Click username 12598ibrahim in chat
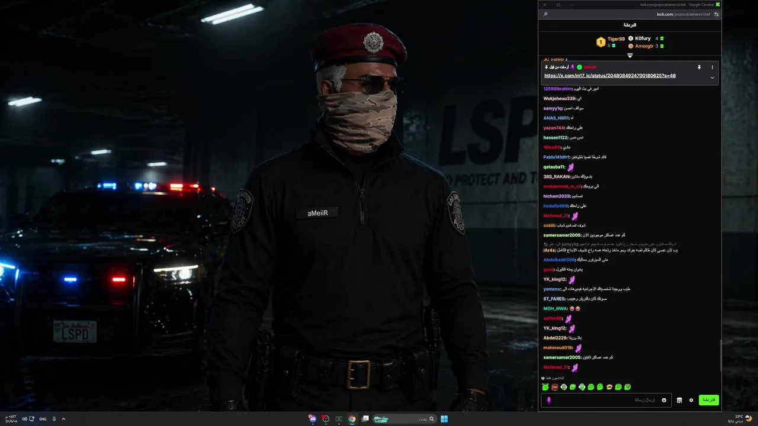This screenshot has width=758, height=426. pyautogui.click(x=557, y=89)
